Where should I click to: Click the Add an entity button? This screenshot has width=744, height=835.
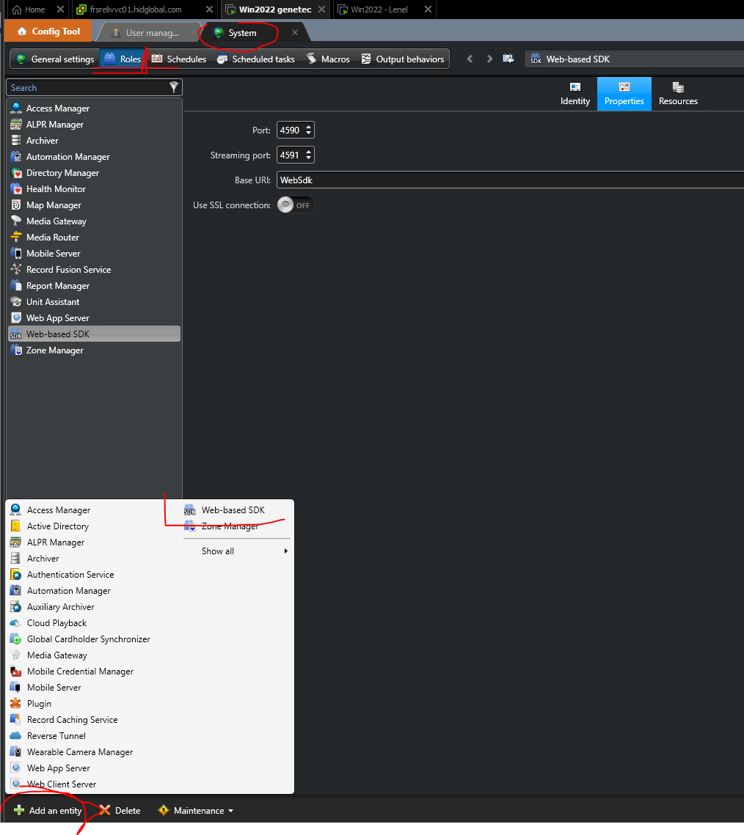48,811
